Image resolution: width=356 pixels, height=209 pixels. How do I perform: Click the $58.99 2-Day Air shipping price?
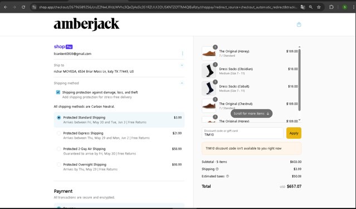[177, 149]
